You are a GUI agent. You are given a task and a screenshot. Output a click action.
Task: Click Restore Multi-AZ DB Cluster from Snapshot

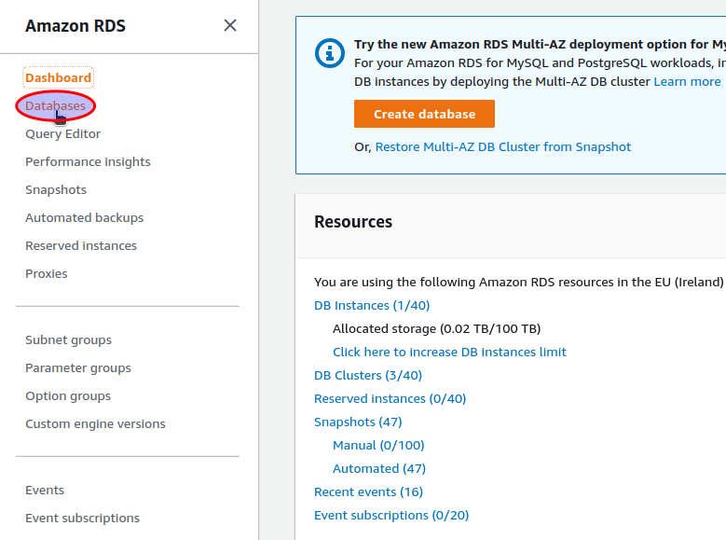coord(503,147)
